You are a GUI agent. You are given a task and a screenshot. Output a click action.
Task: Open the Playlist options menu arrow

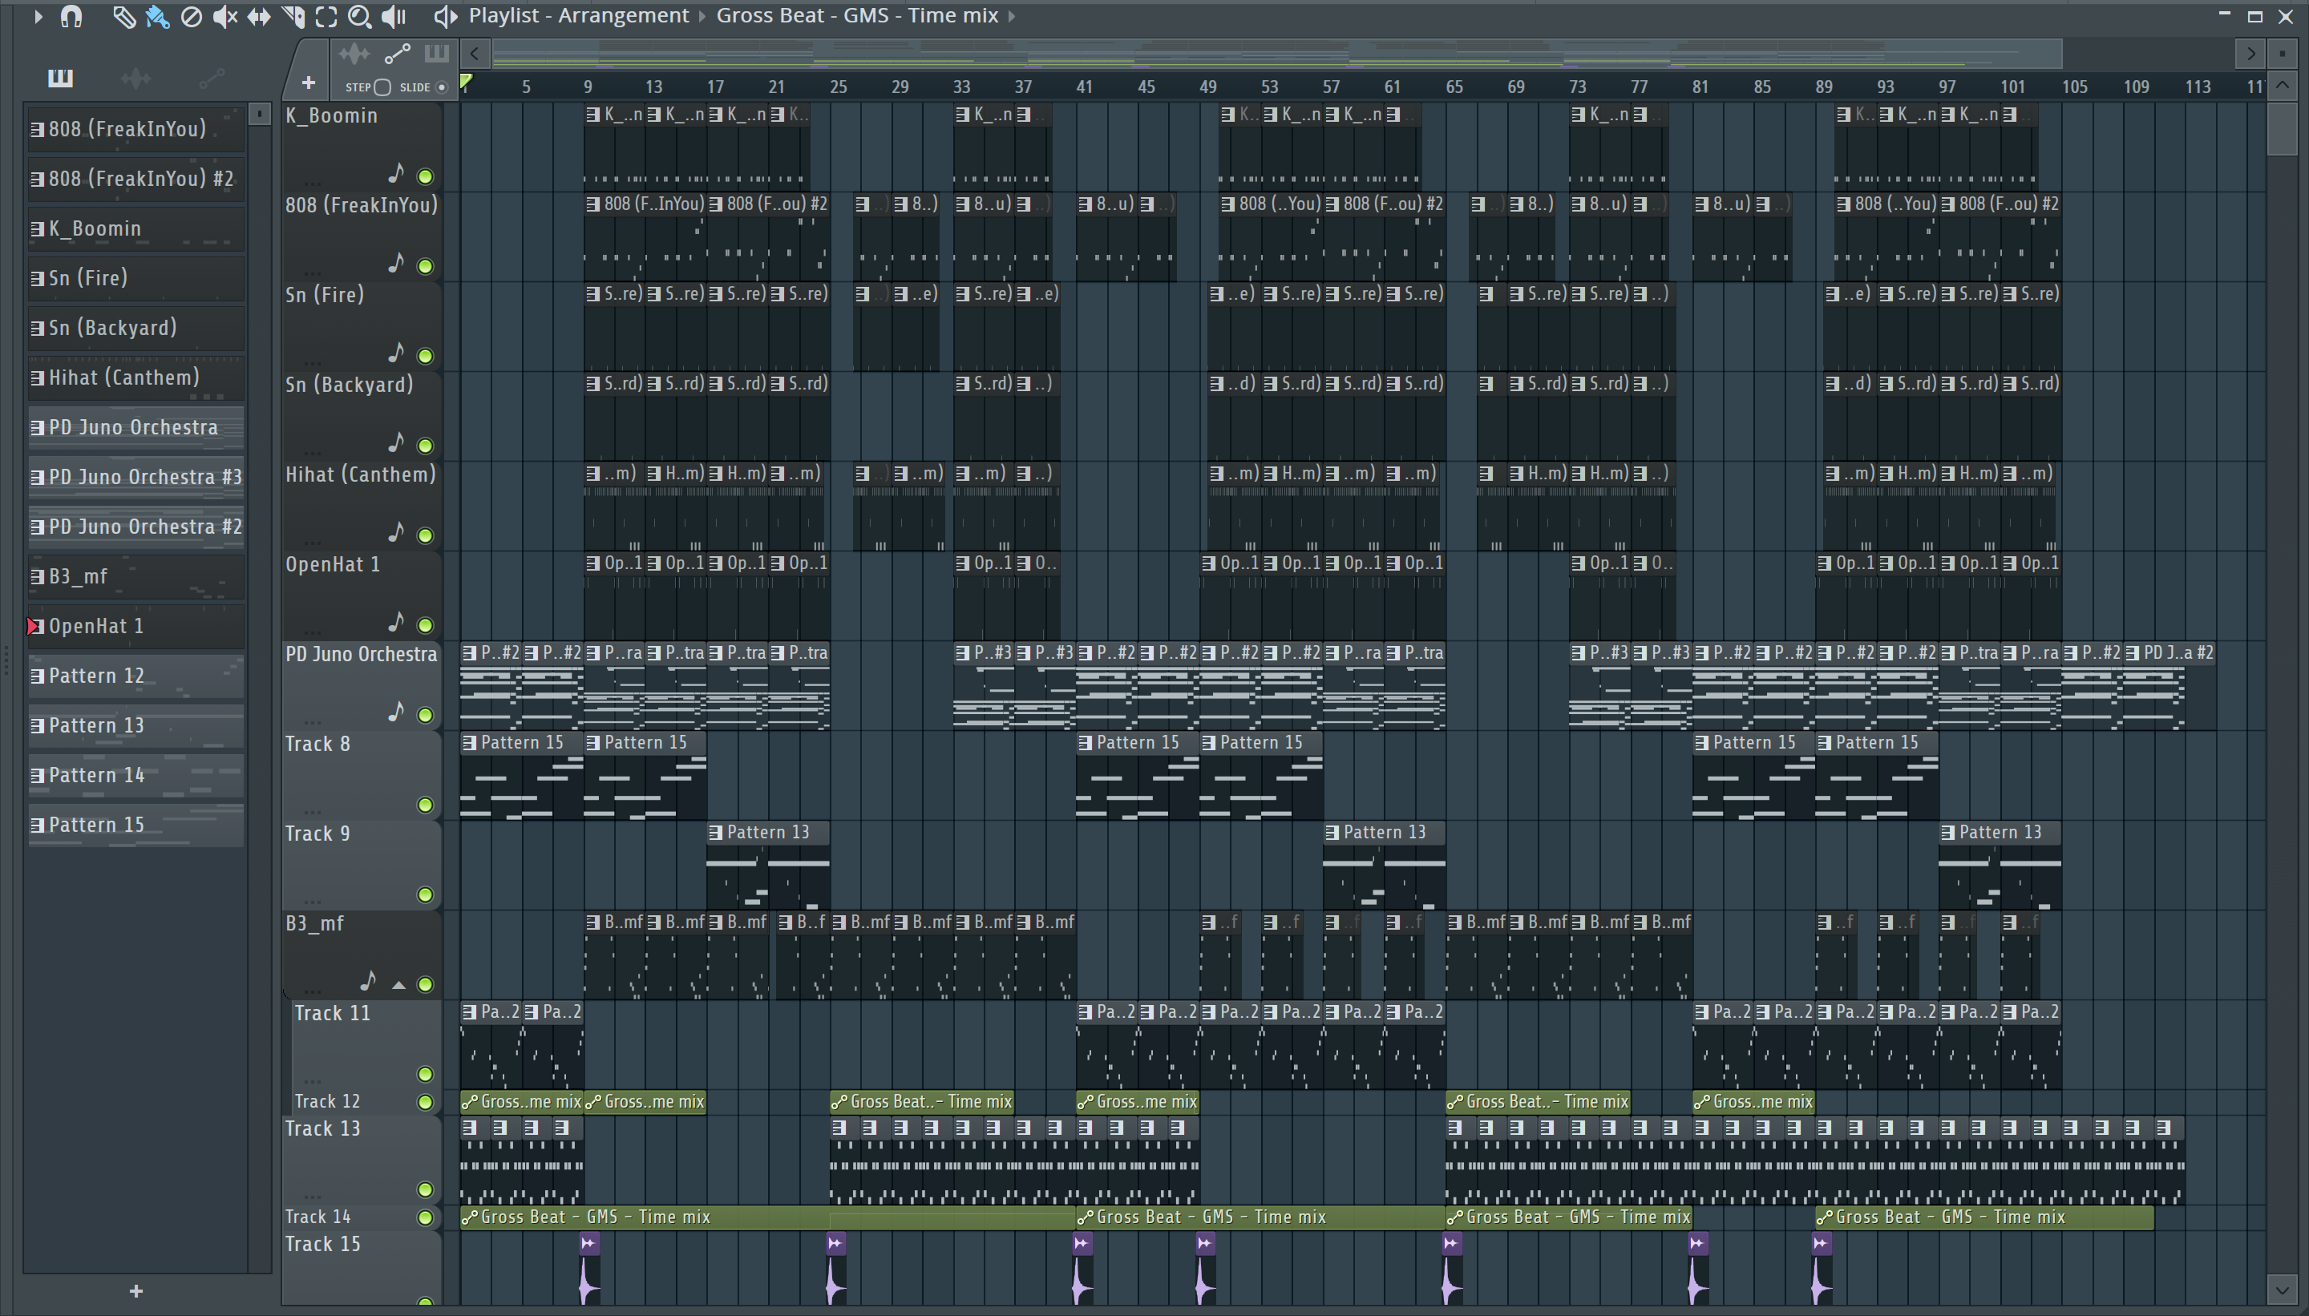37,15
